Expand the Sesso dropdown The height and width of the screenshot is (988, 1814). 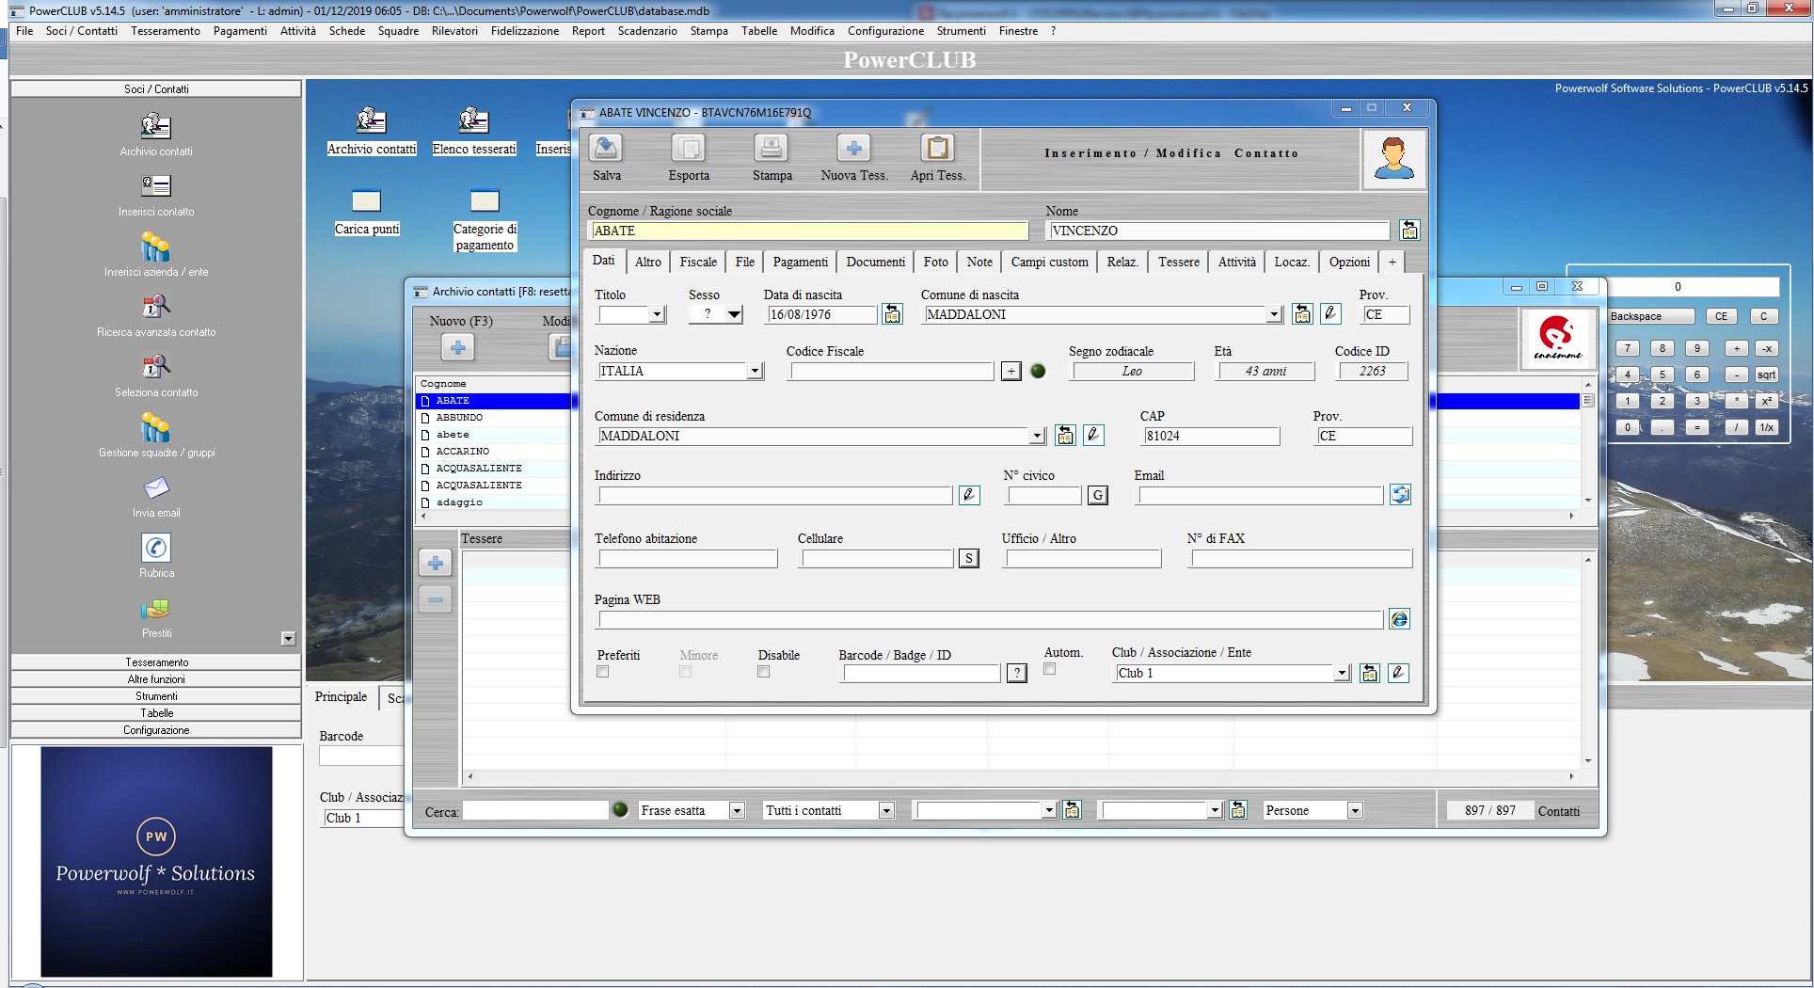734,315
